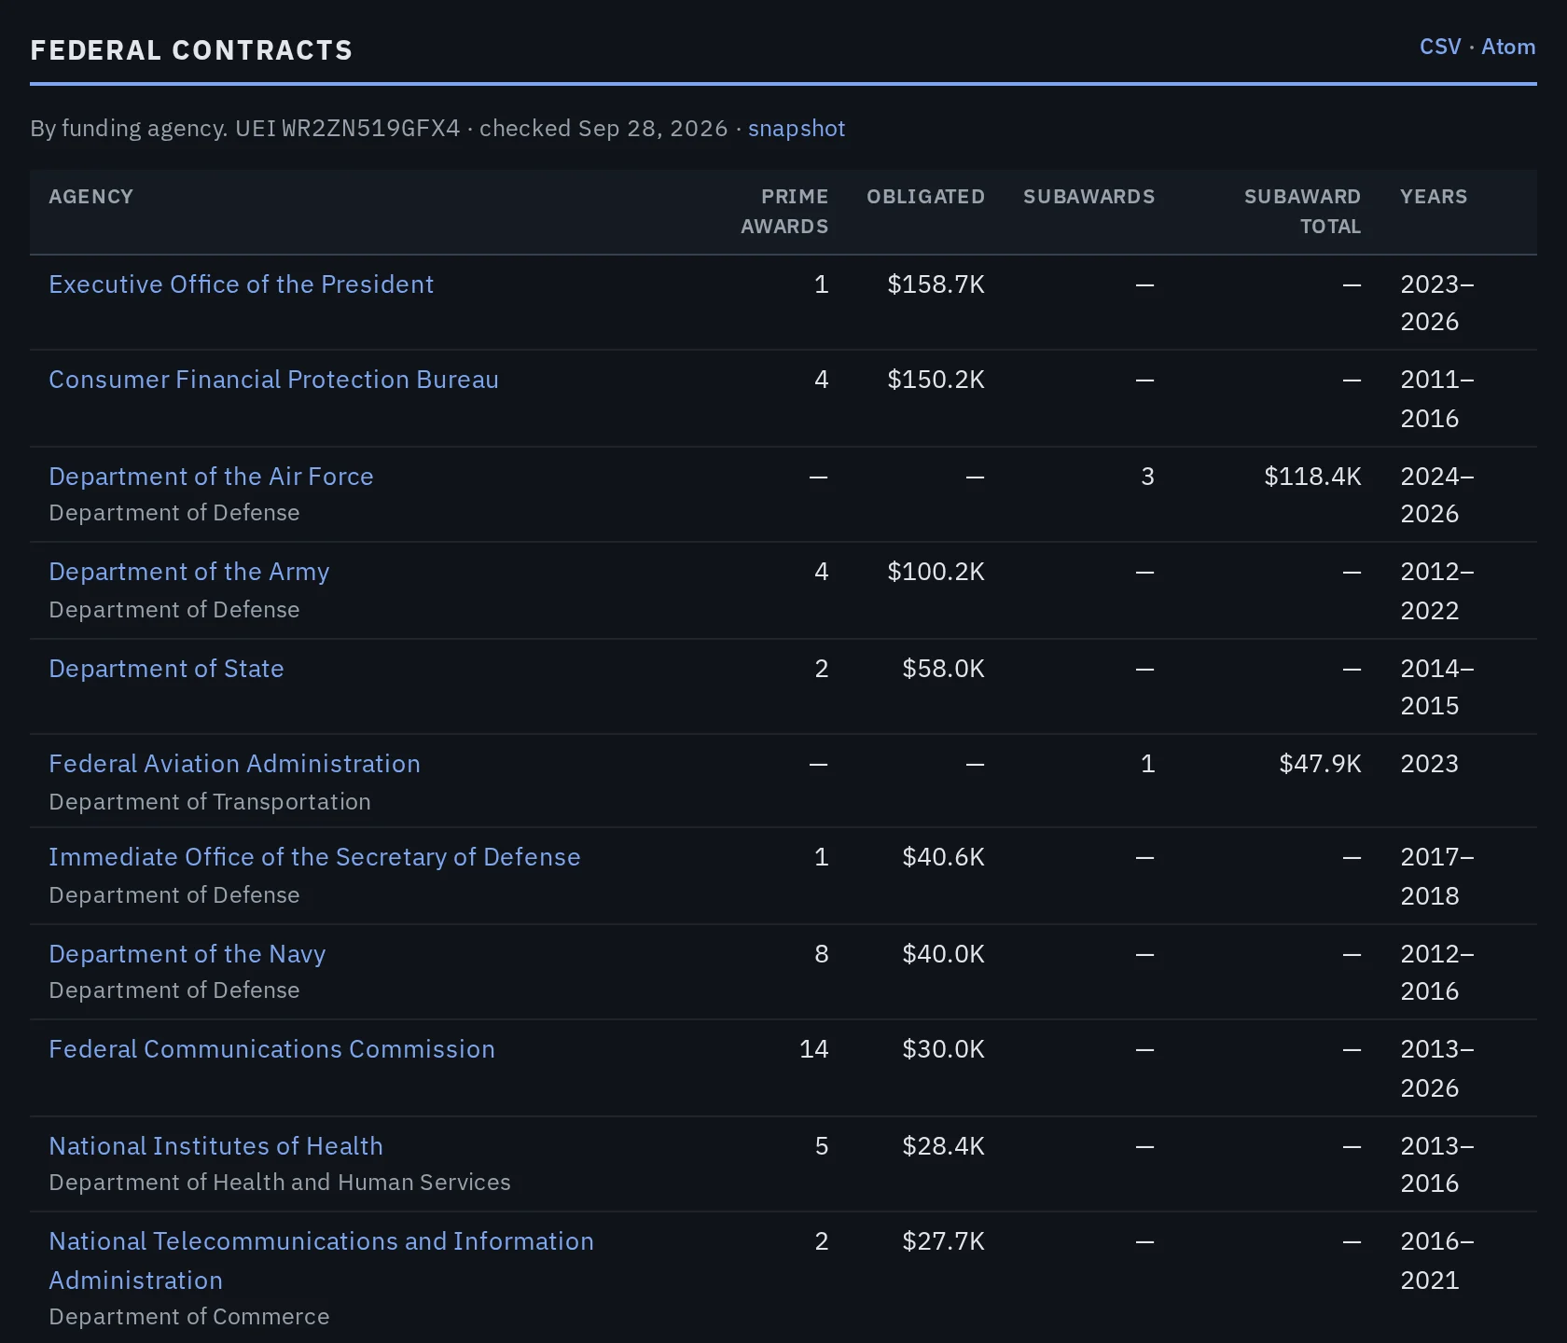Viewport: 1567px width, 1343px height.
Task: Open Department of the Air Force
Action: 211,477
